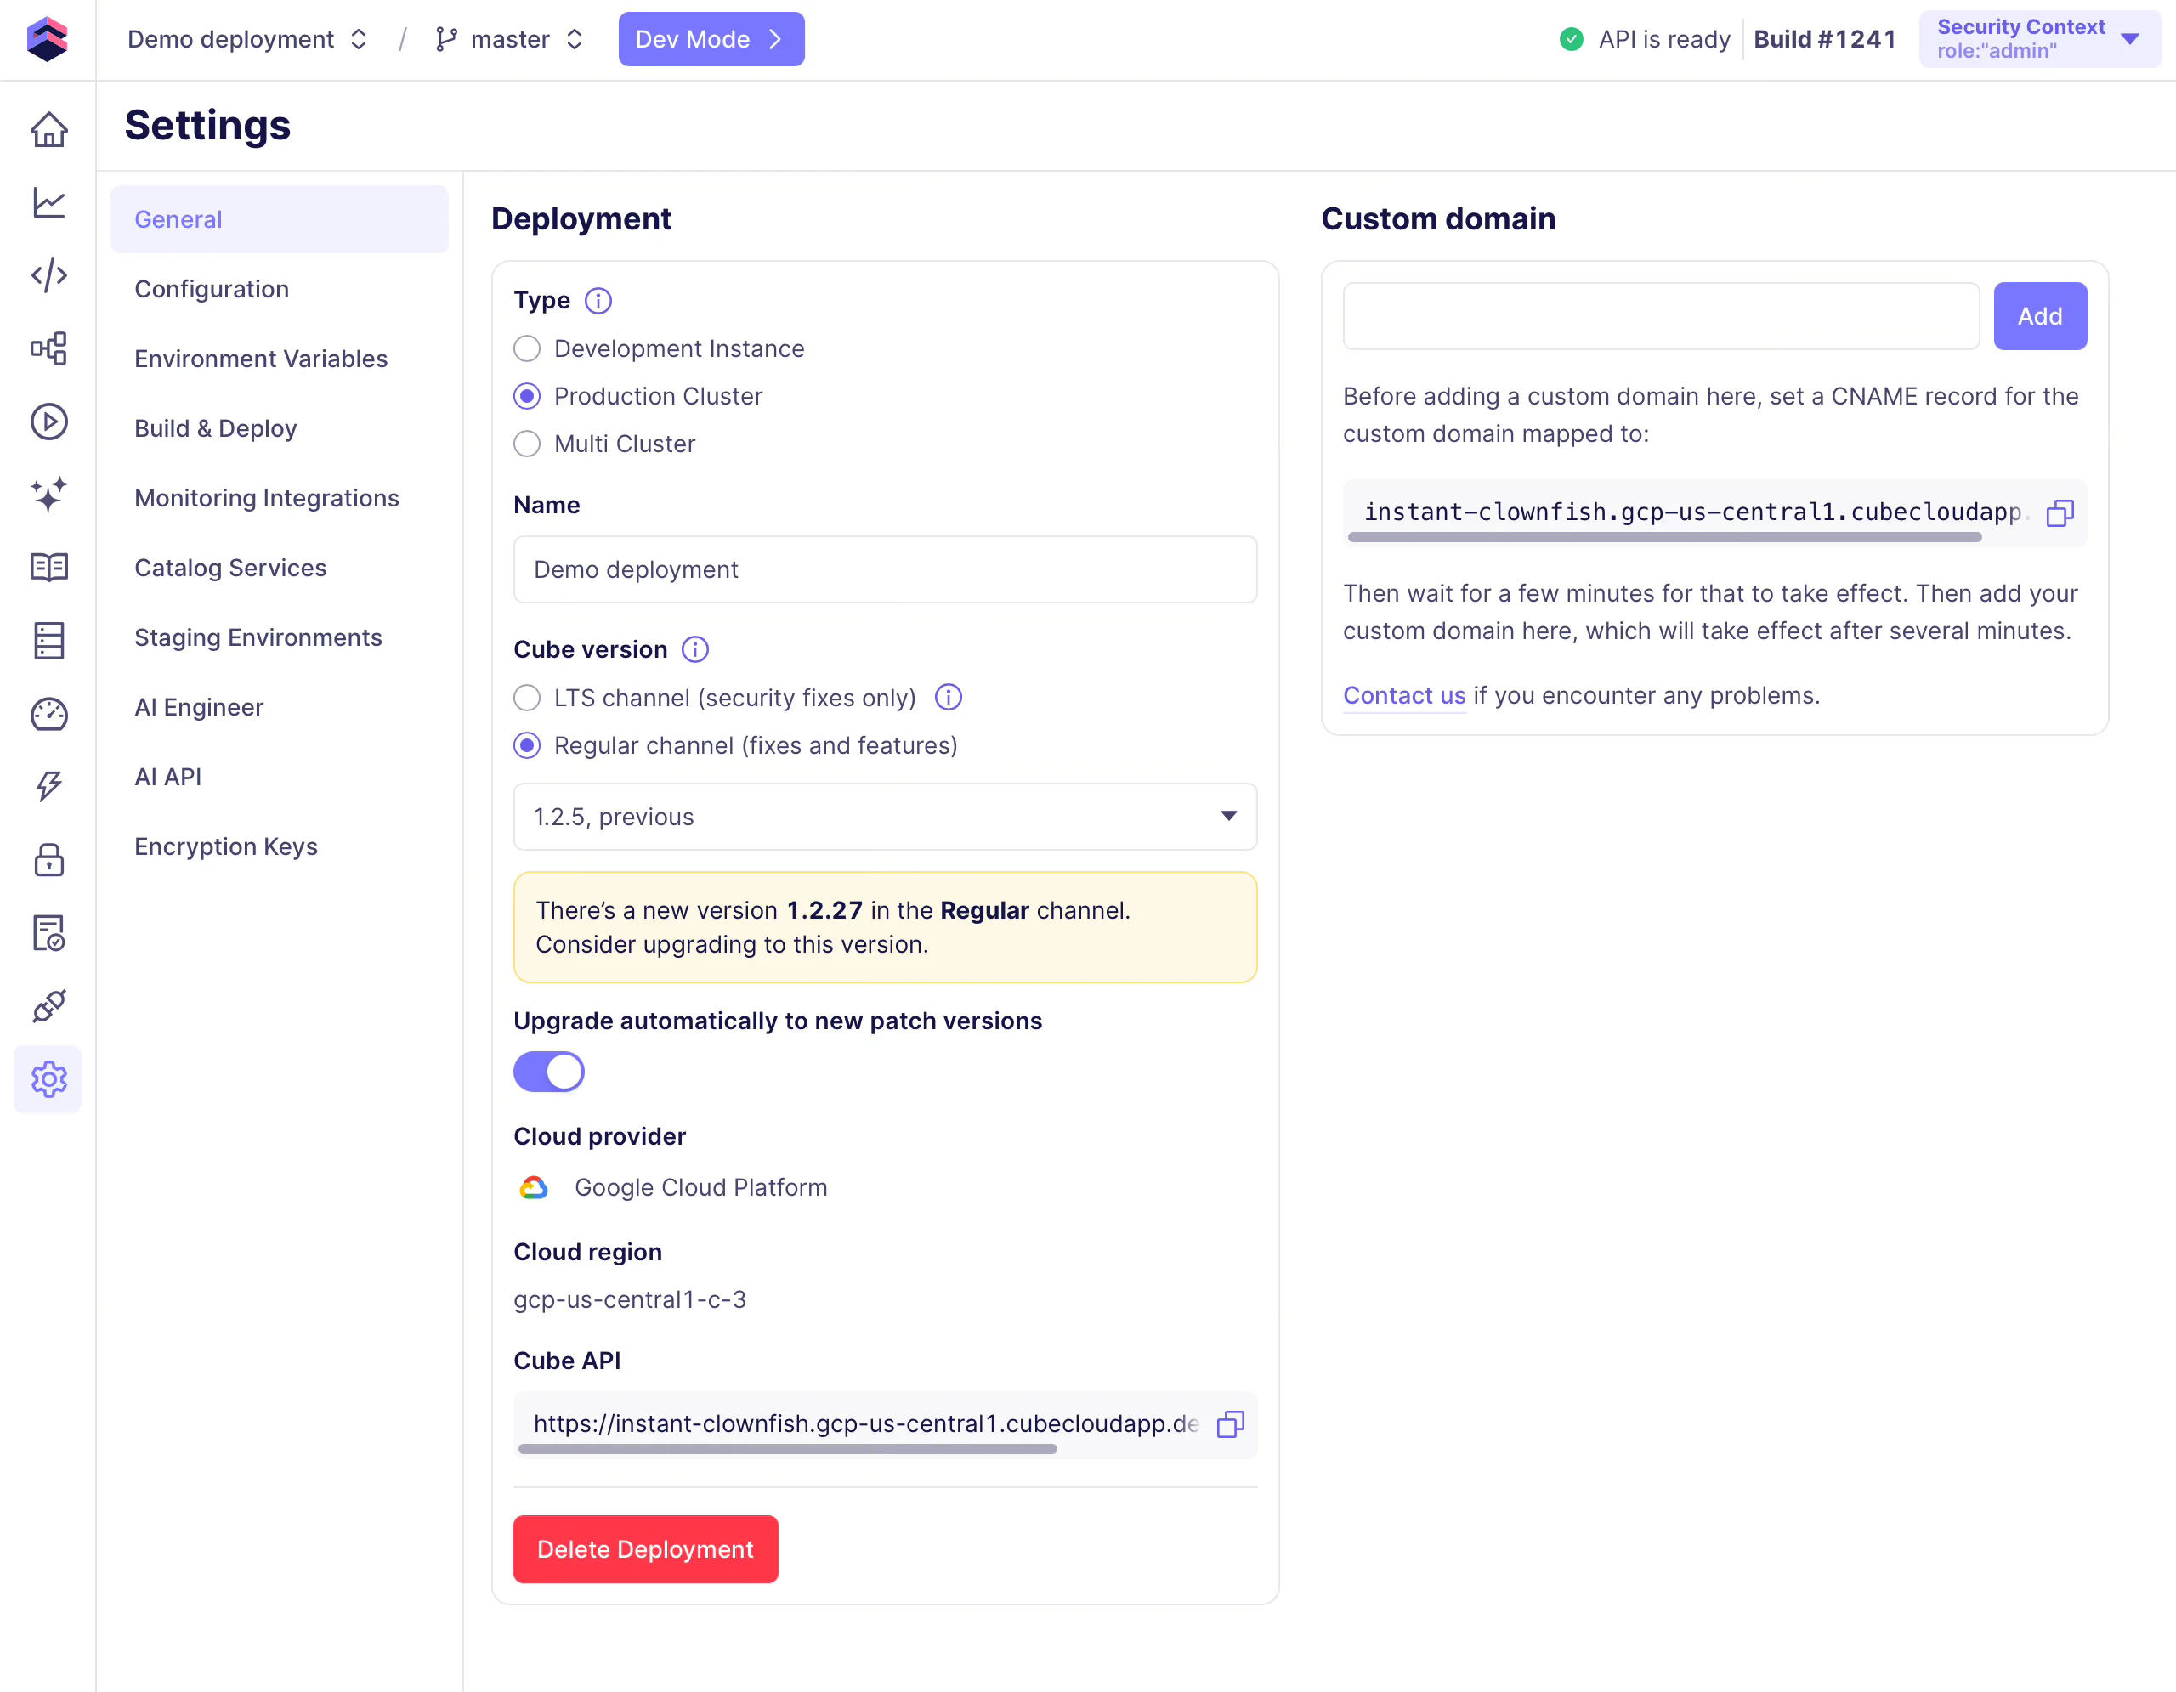Select Development Instance deployment type
Image resolution: width=2176 pixels, height=1692 pixels.
point(527,348)
